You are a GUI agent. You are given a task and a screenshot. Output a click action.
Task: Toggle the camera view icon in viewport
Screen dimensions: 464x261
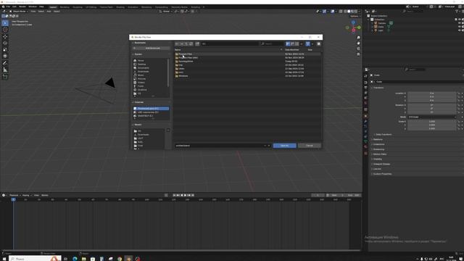[x=358, y=49]
